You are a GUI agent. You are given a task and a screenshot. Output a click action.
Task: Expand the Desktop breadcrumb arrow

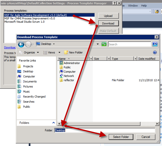pos(54,44)
